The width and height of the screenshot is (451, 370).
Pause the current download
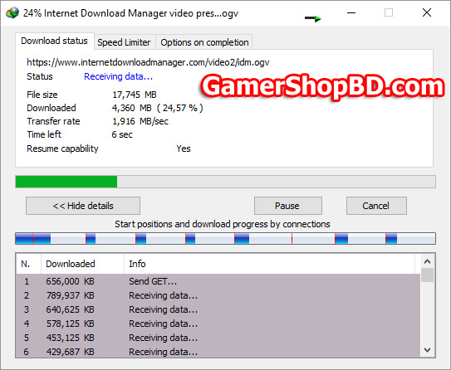288,206
